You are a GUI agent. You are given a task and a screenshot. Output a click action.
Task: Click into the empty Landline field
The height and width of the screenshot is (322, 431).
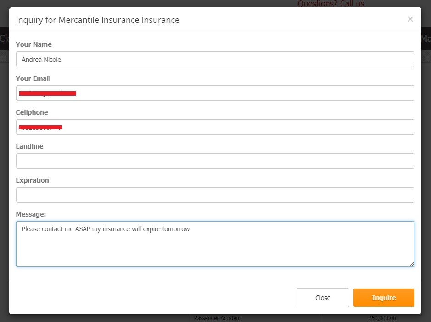(x=215, y=161)
